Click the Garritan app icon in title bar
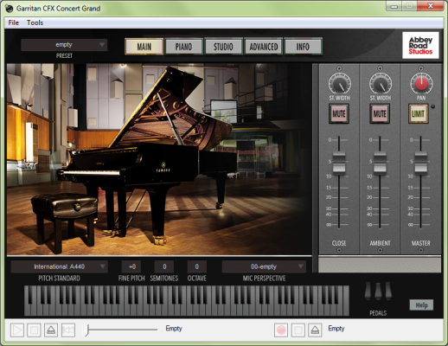Viewport: 448px width, 346px height. pos(10,9)
